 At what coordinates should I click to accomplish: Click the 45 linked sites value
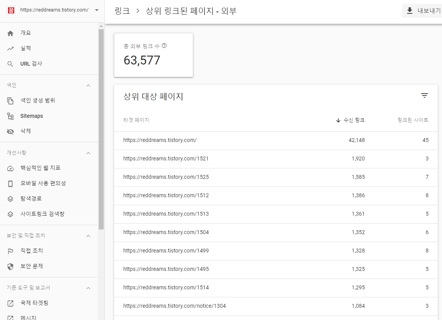pos(425,140)
